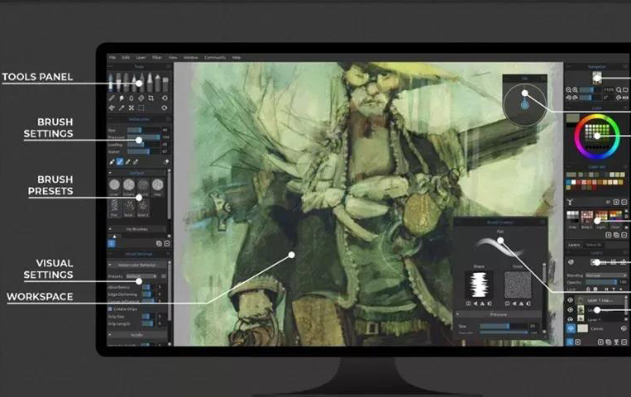Open the Layer menu
The width and height of the screenshot is (631, 397).
141,58
